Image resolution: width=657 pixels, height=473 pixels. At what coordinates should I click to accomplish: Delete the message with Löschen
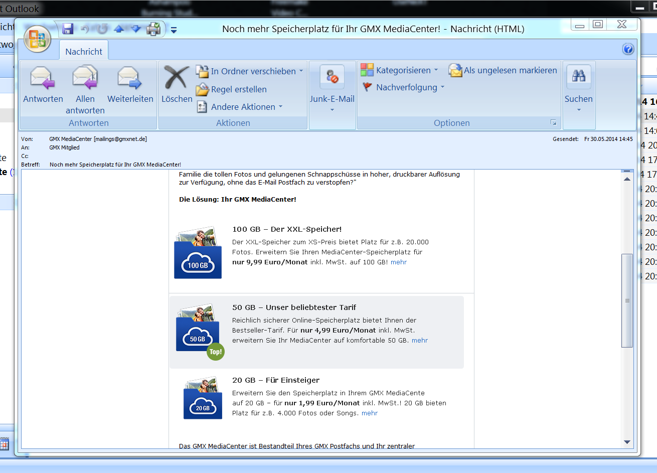[177, 84]
